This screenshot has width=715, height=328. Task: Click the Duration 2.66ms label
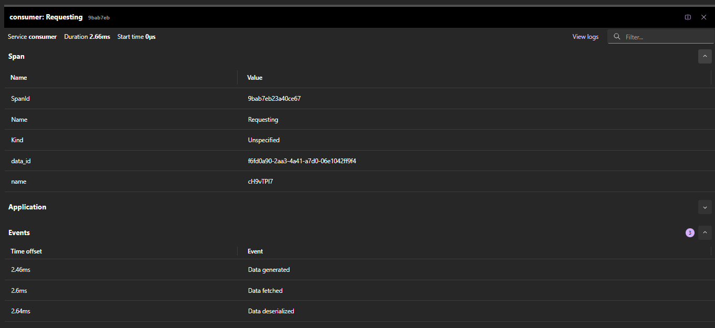pyautogui.click(x=87, y=37)
